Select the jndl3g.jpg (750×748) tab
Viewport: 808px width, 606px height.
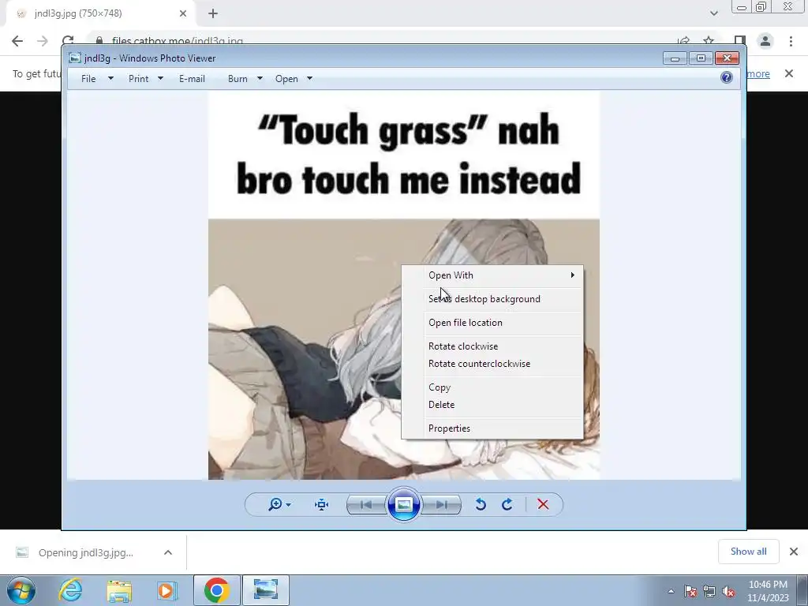pos(101,14)
